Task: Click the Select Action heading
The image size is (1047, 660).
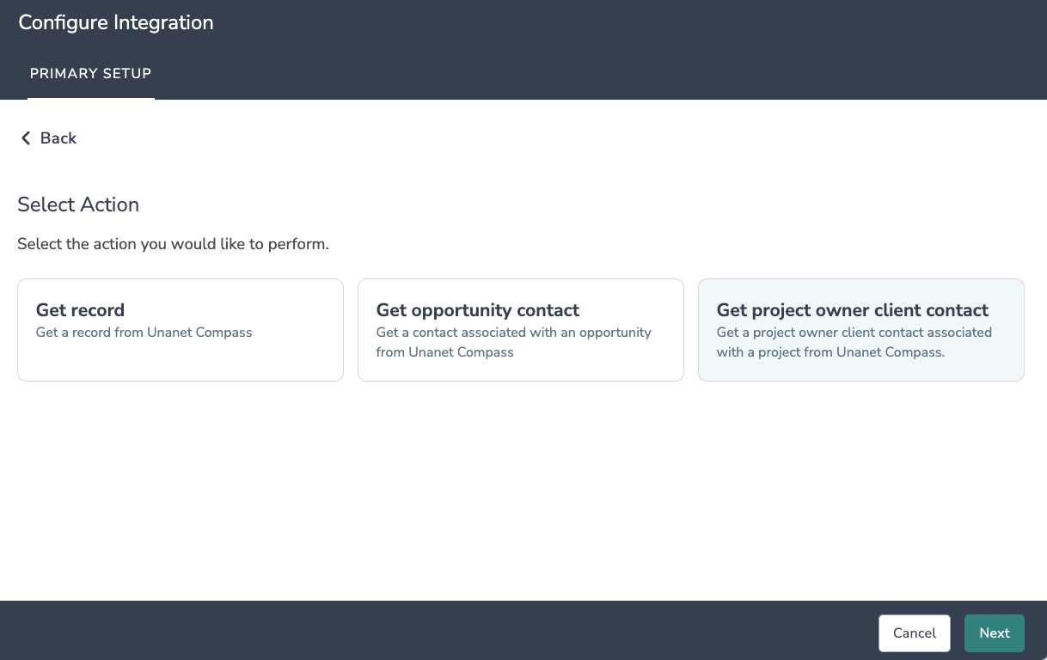Action: pos(78,205)
